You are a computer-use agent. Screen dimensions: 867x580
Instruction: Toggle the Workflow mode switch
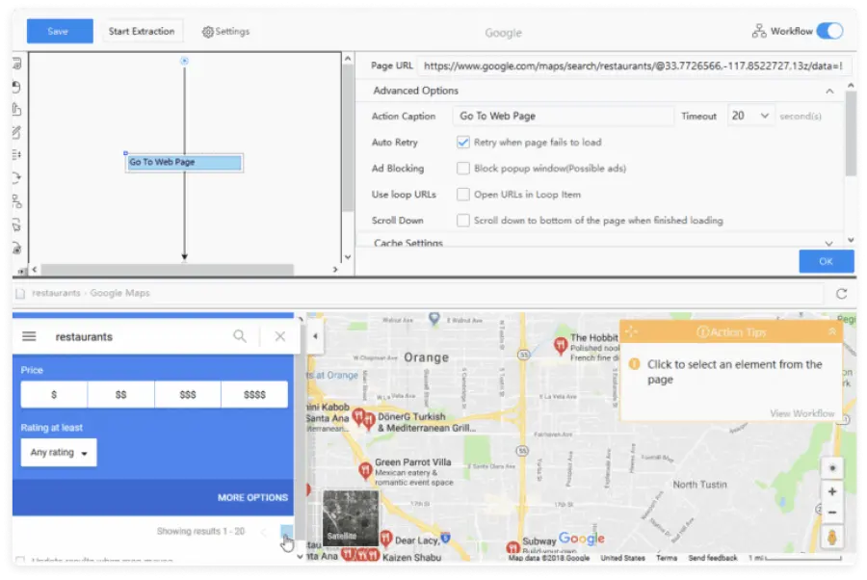pyautogui.click(x=830, y=31)
